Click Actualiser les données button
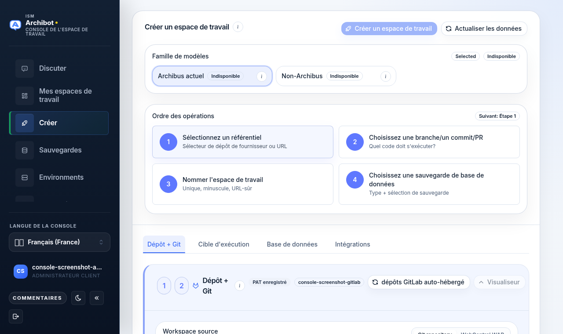This screenshot has width=563, height=334. (484, 29)
